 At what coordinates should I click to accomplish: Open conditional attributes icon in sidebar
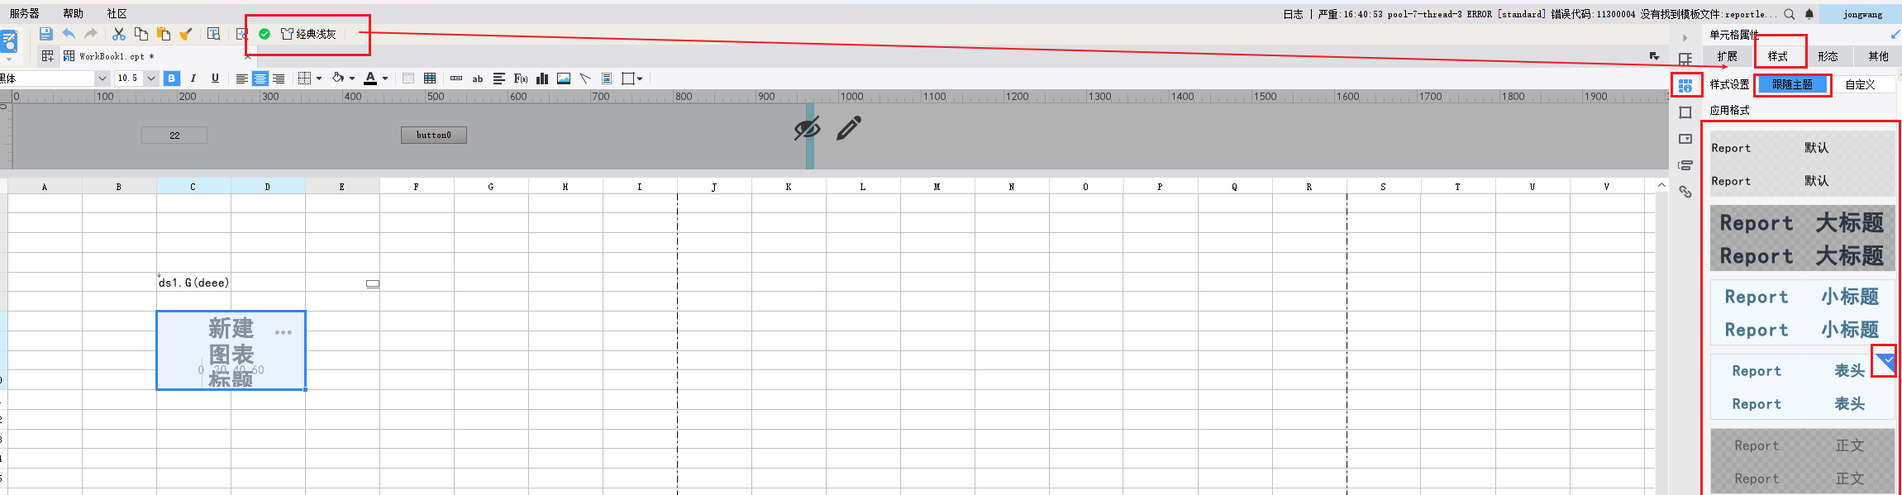coord(1685,165)
